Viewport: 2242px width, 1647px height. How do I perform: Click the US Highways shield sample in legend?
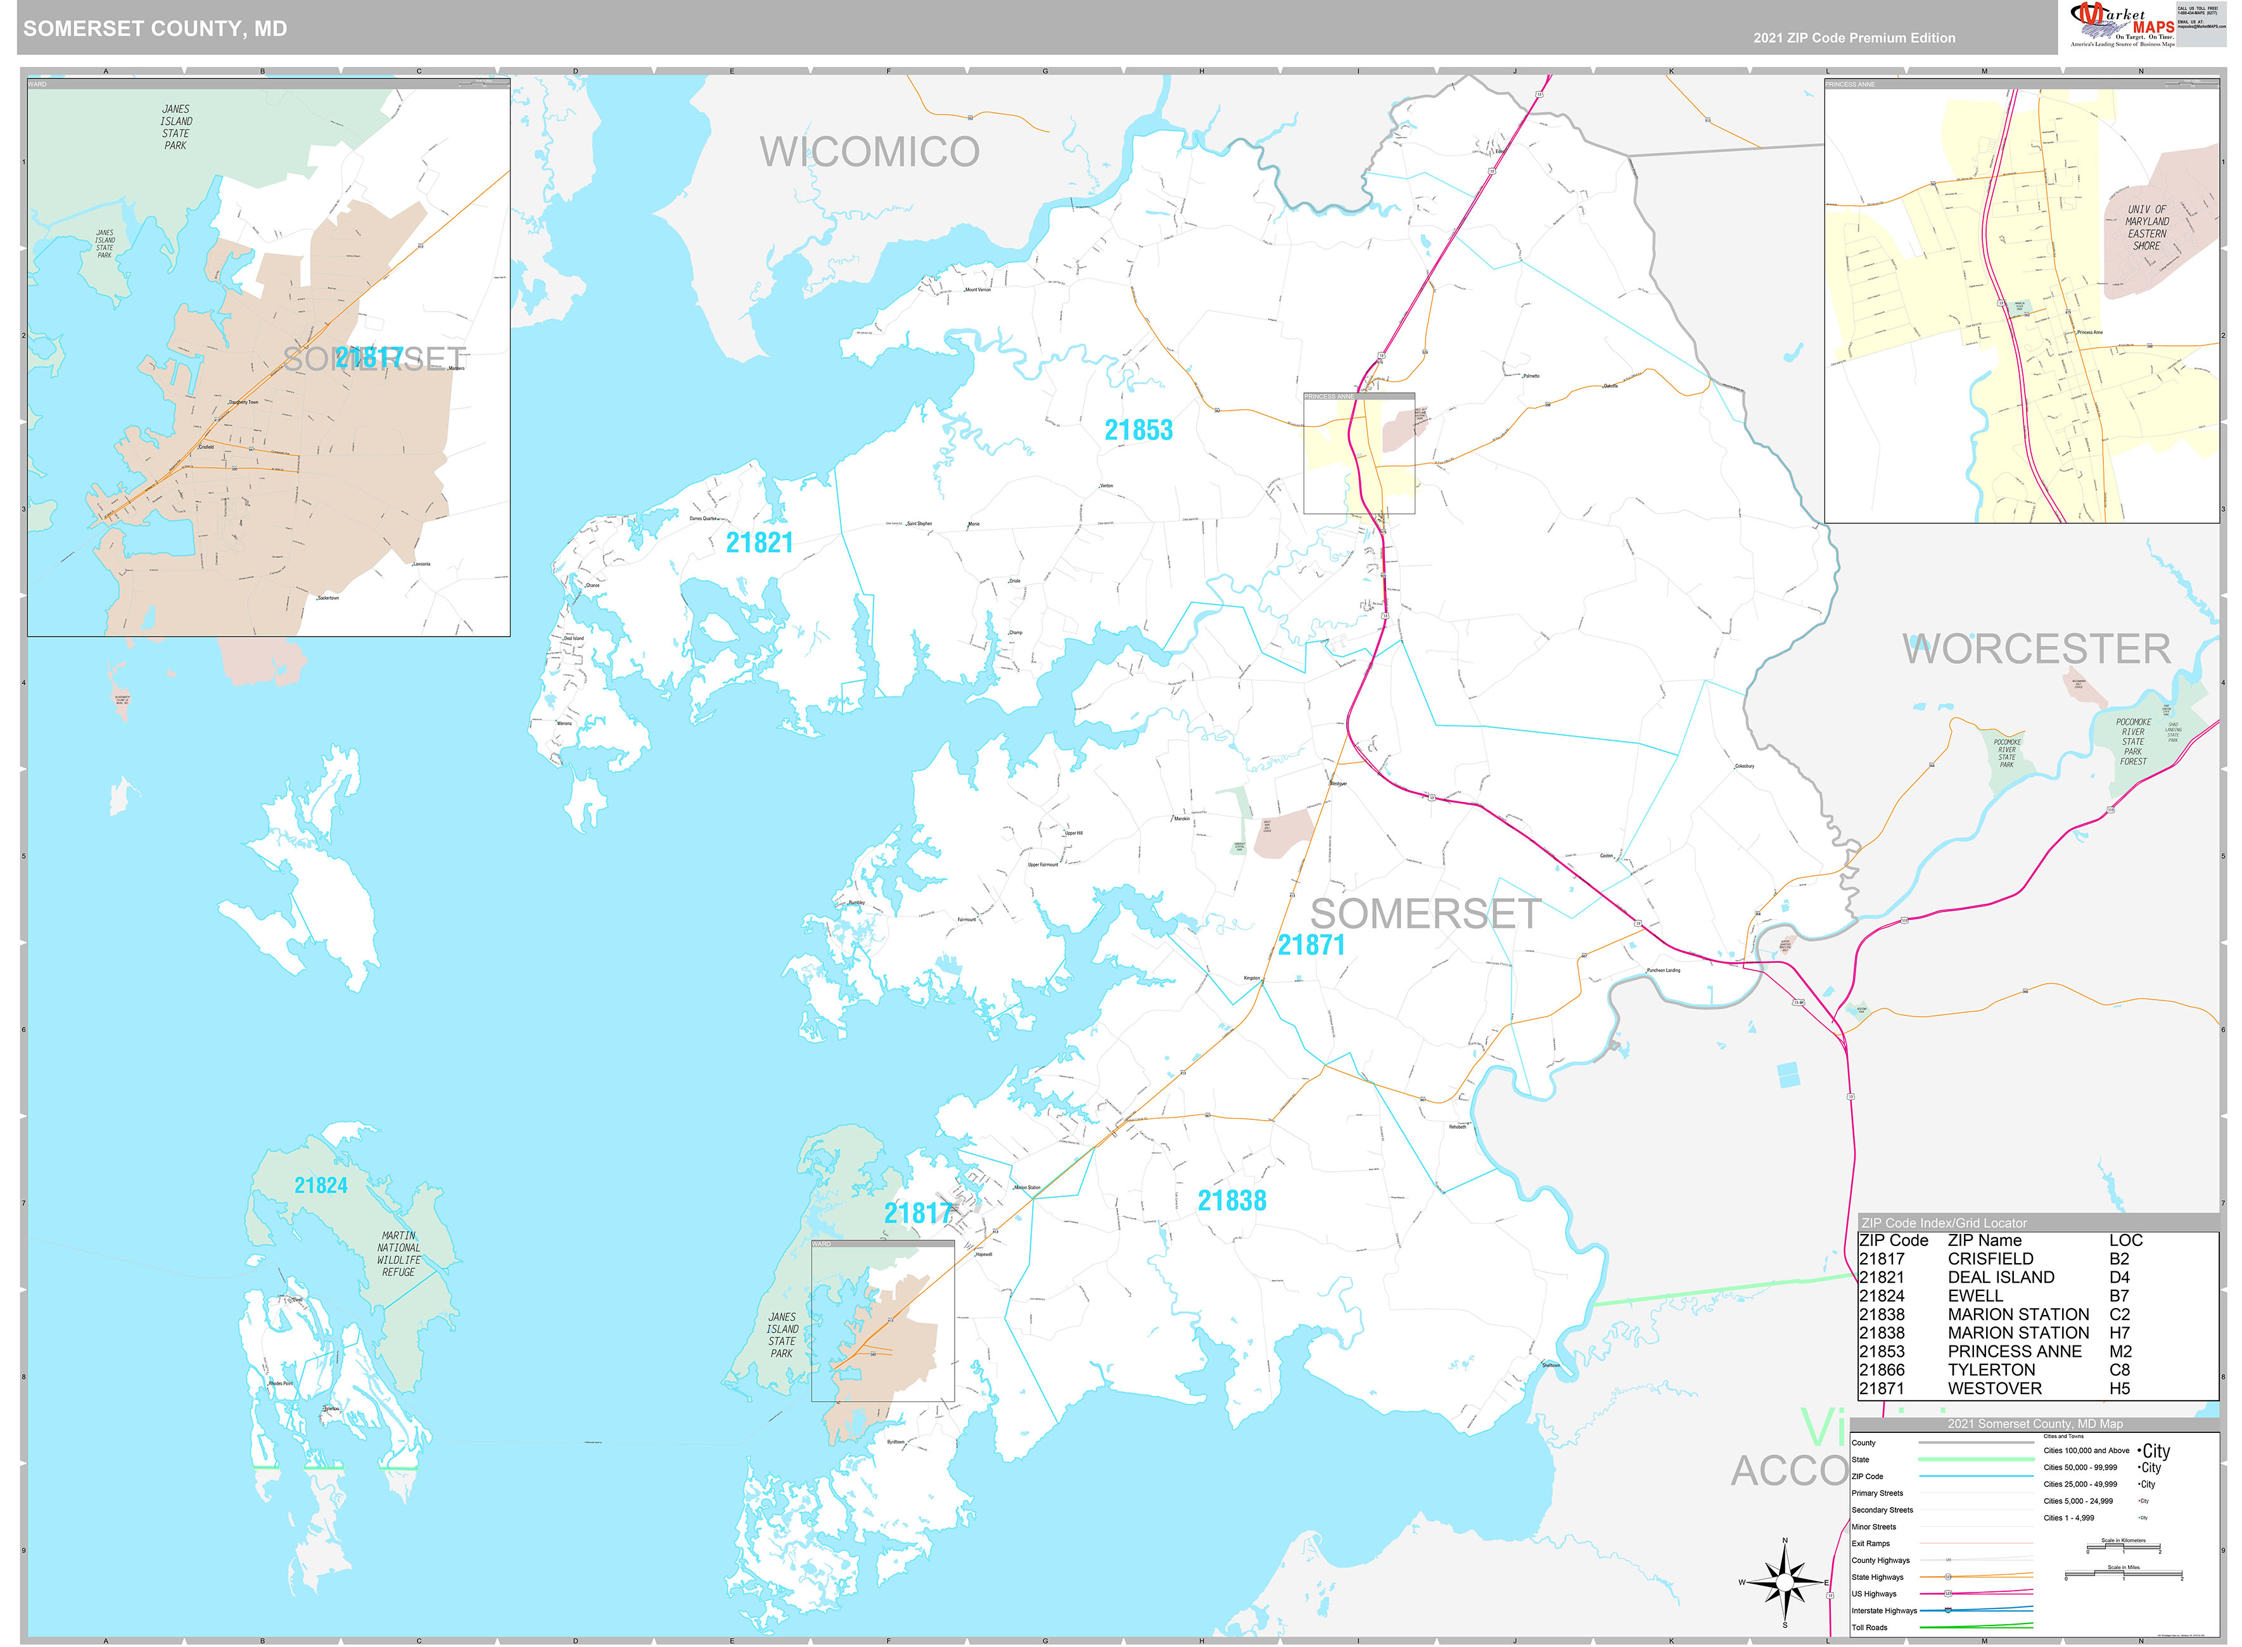point(1949,1593)
